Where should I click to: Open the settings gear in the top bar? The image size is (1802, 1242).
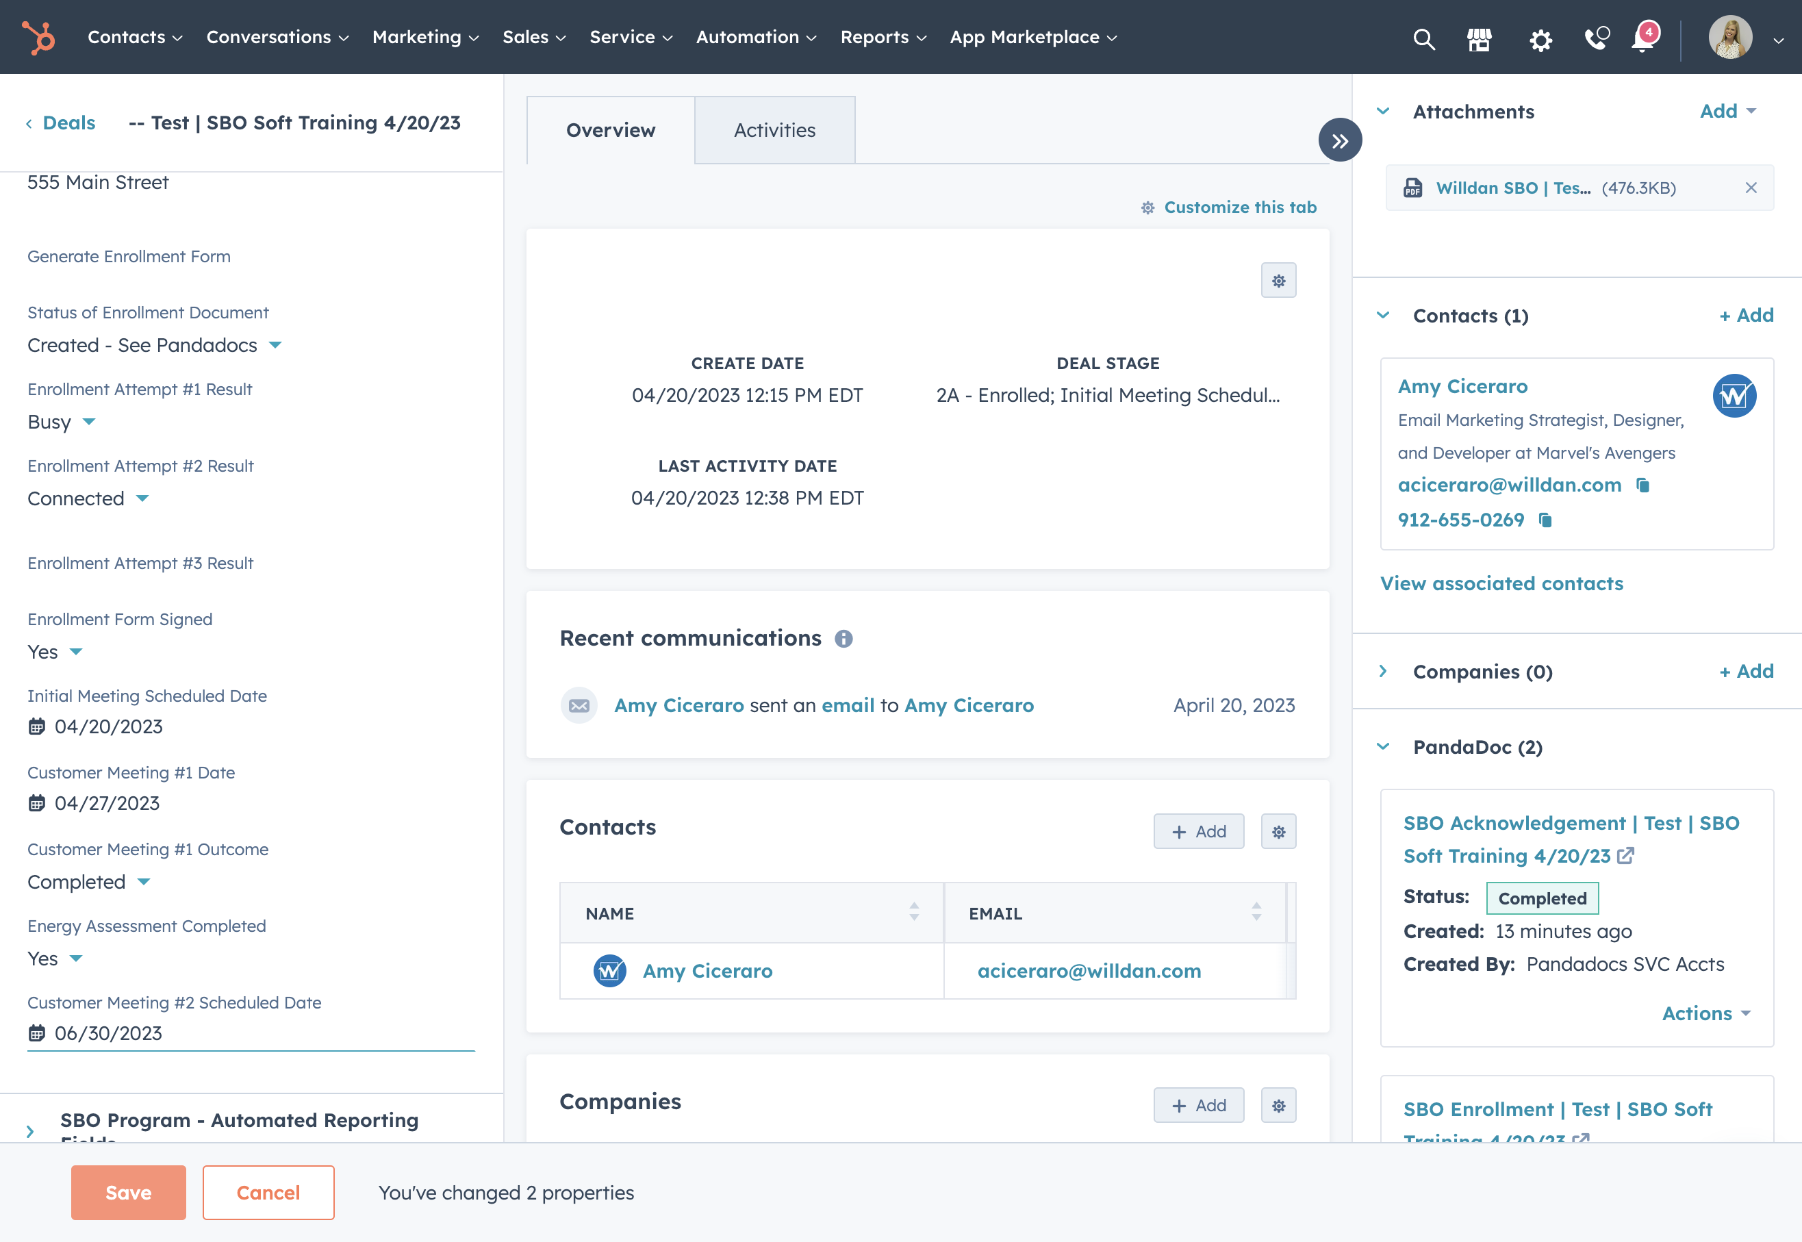[x=1540, y=39]
